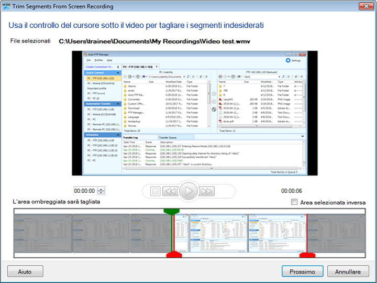Click the right red bottom trim marker
This screenshot has width=377, height=283.
[x=307, y=255]
